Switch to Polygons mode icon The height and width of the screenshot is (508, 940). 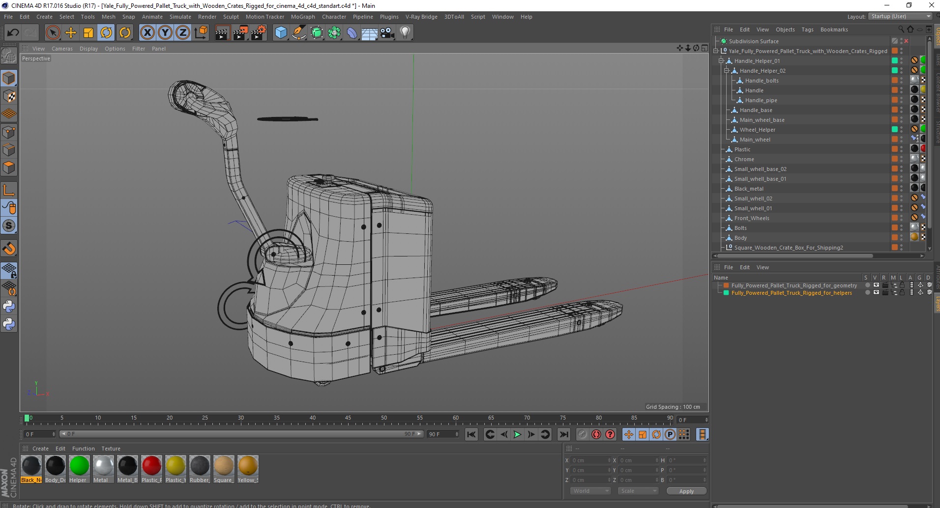(x=9, y=168)
